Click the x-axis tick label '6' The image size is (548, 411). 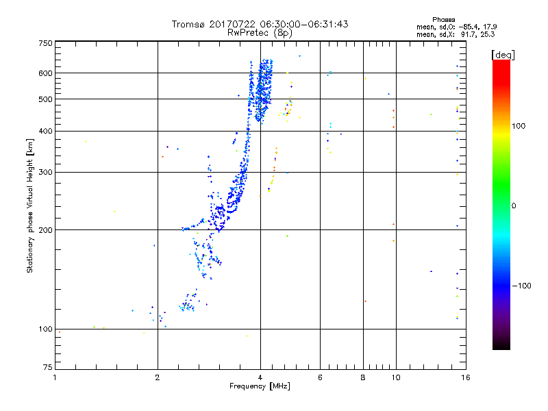click(320, 377)
